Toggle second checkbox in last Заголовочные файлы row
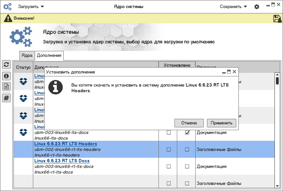The width and height of the screenshot is (283, 191). (x=187, y=184)
